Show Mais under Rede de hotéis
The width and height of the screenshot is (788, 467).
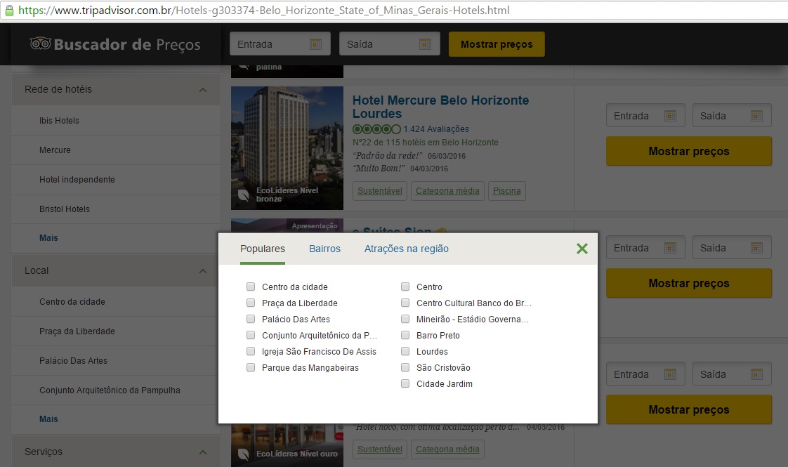click(48, 238)
